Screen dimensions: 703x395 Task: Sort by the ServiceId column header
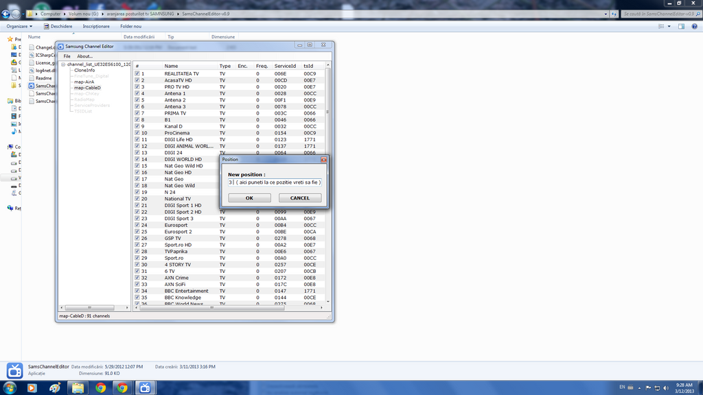pyautogui.click(x=286, y=66)
